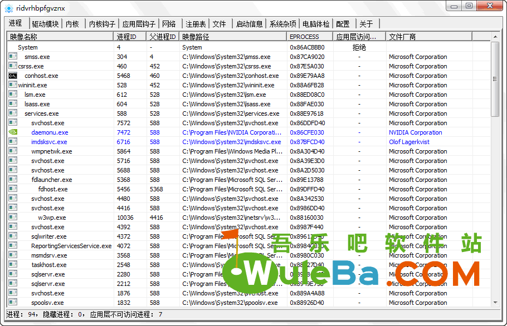Click the EPROCESS value 0x88926D40
This screenshot has height=326, width=507.
pyautogui.click(x=307, y=303)
